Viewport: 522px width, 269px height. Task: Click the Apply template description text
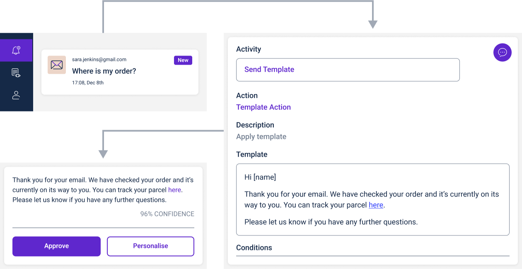pyautogui.click(x=261, y=137)
